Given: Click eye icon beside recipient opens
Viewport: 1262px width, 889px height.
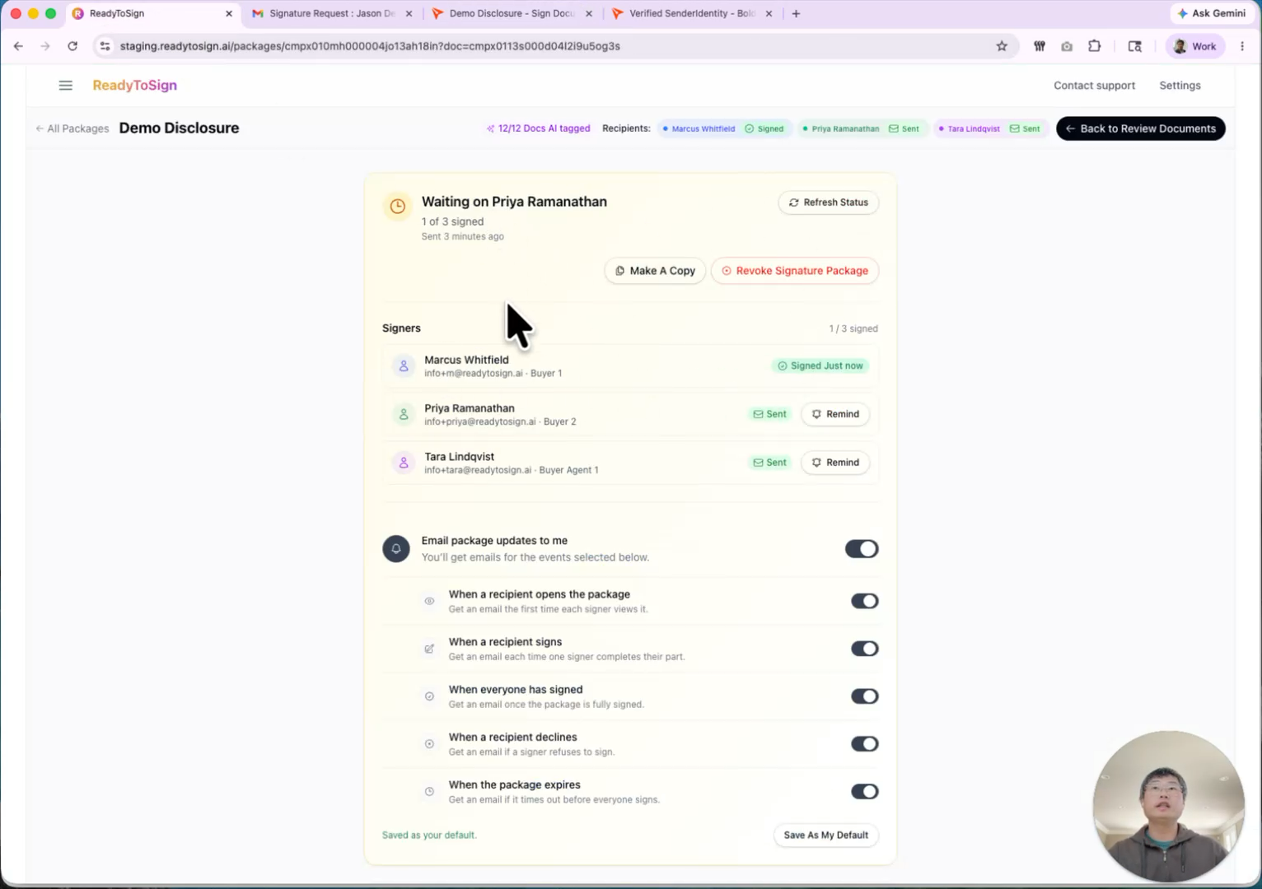Looking at the screenshot, I should (429, 601).
